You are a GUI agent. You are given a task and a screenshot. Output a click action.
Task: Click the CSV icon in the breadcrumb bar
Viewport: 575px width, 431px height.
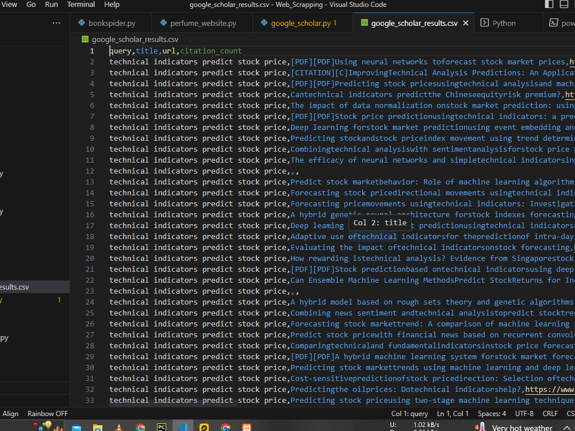tap(85, 39)
